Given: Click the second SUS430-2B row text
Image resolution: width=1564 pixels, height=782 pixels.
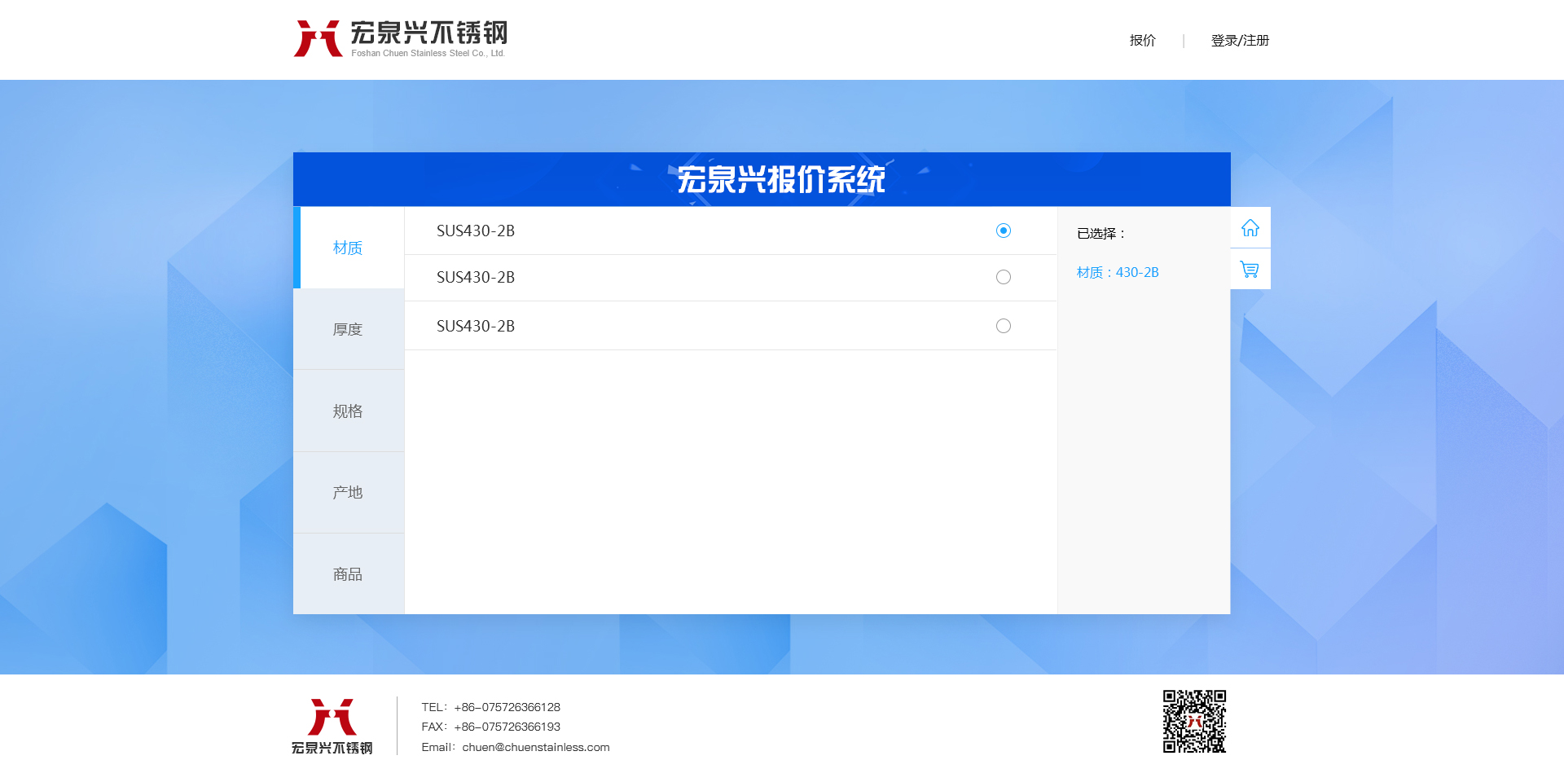Looking at the screenshot, I should [476, 277].
